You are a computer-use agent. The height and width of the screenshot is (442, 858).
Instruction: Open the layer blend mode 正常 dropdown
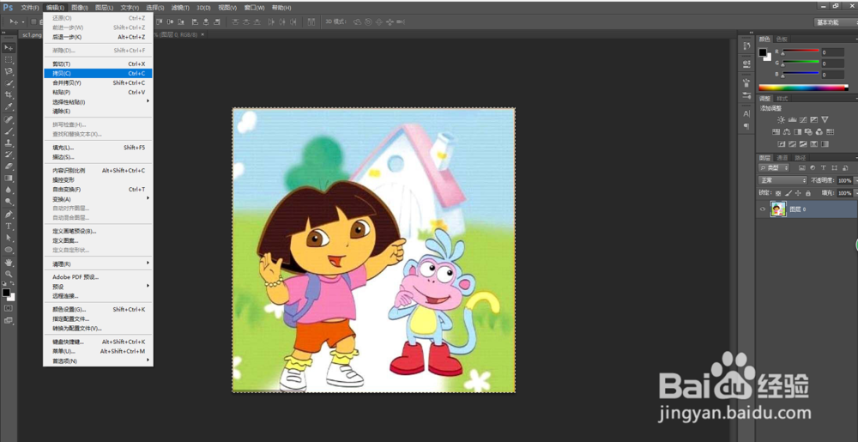(782, 180)
